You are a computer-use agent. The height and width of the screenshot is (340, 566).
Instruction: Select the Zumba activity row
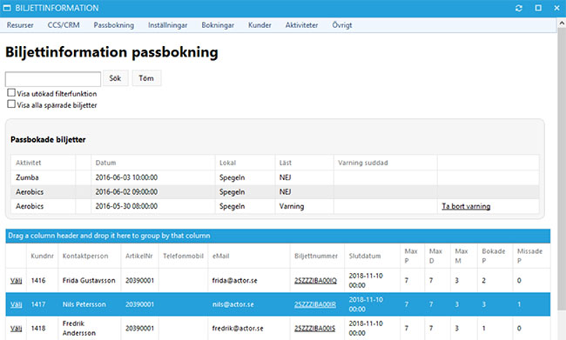click(x=275, y=177)
